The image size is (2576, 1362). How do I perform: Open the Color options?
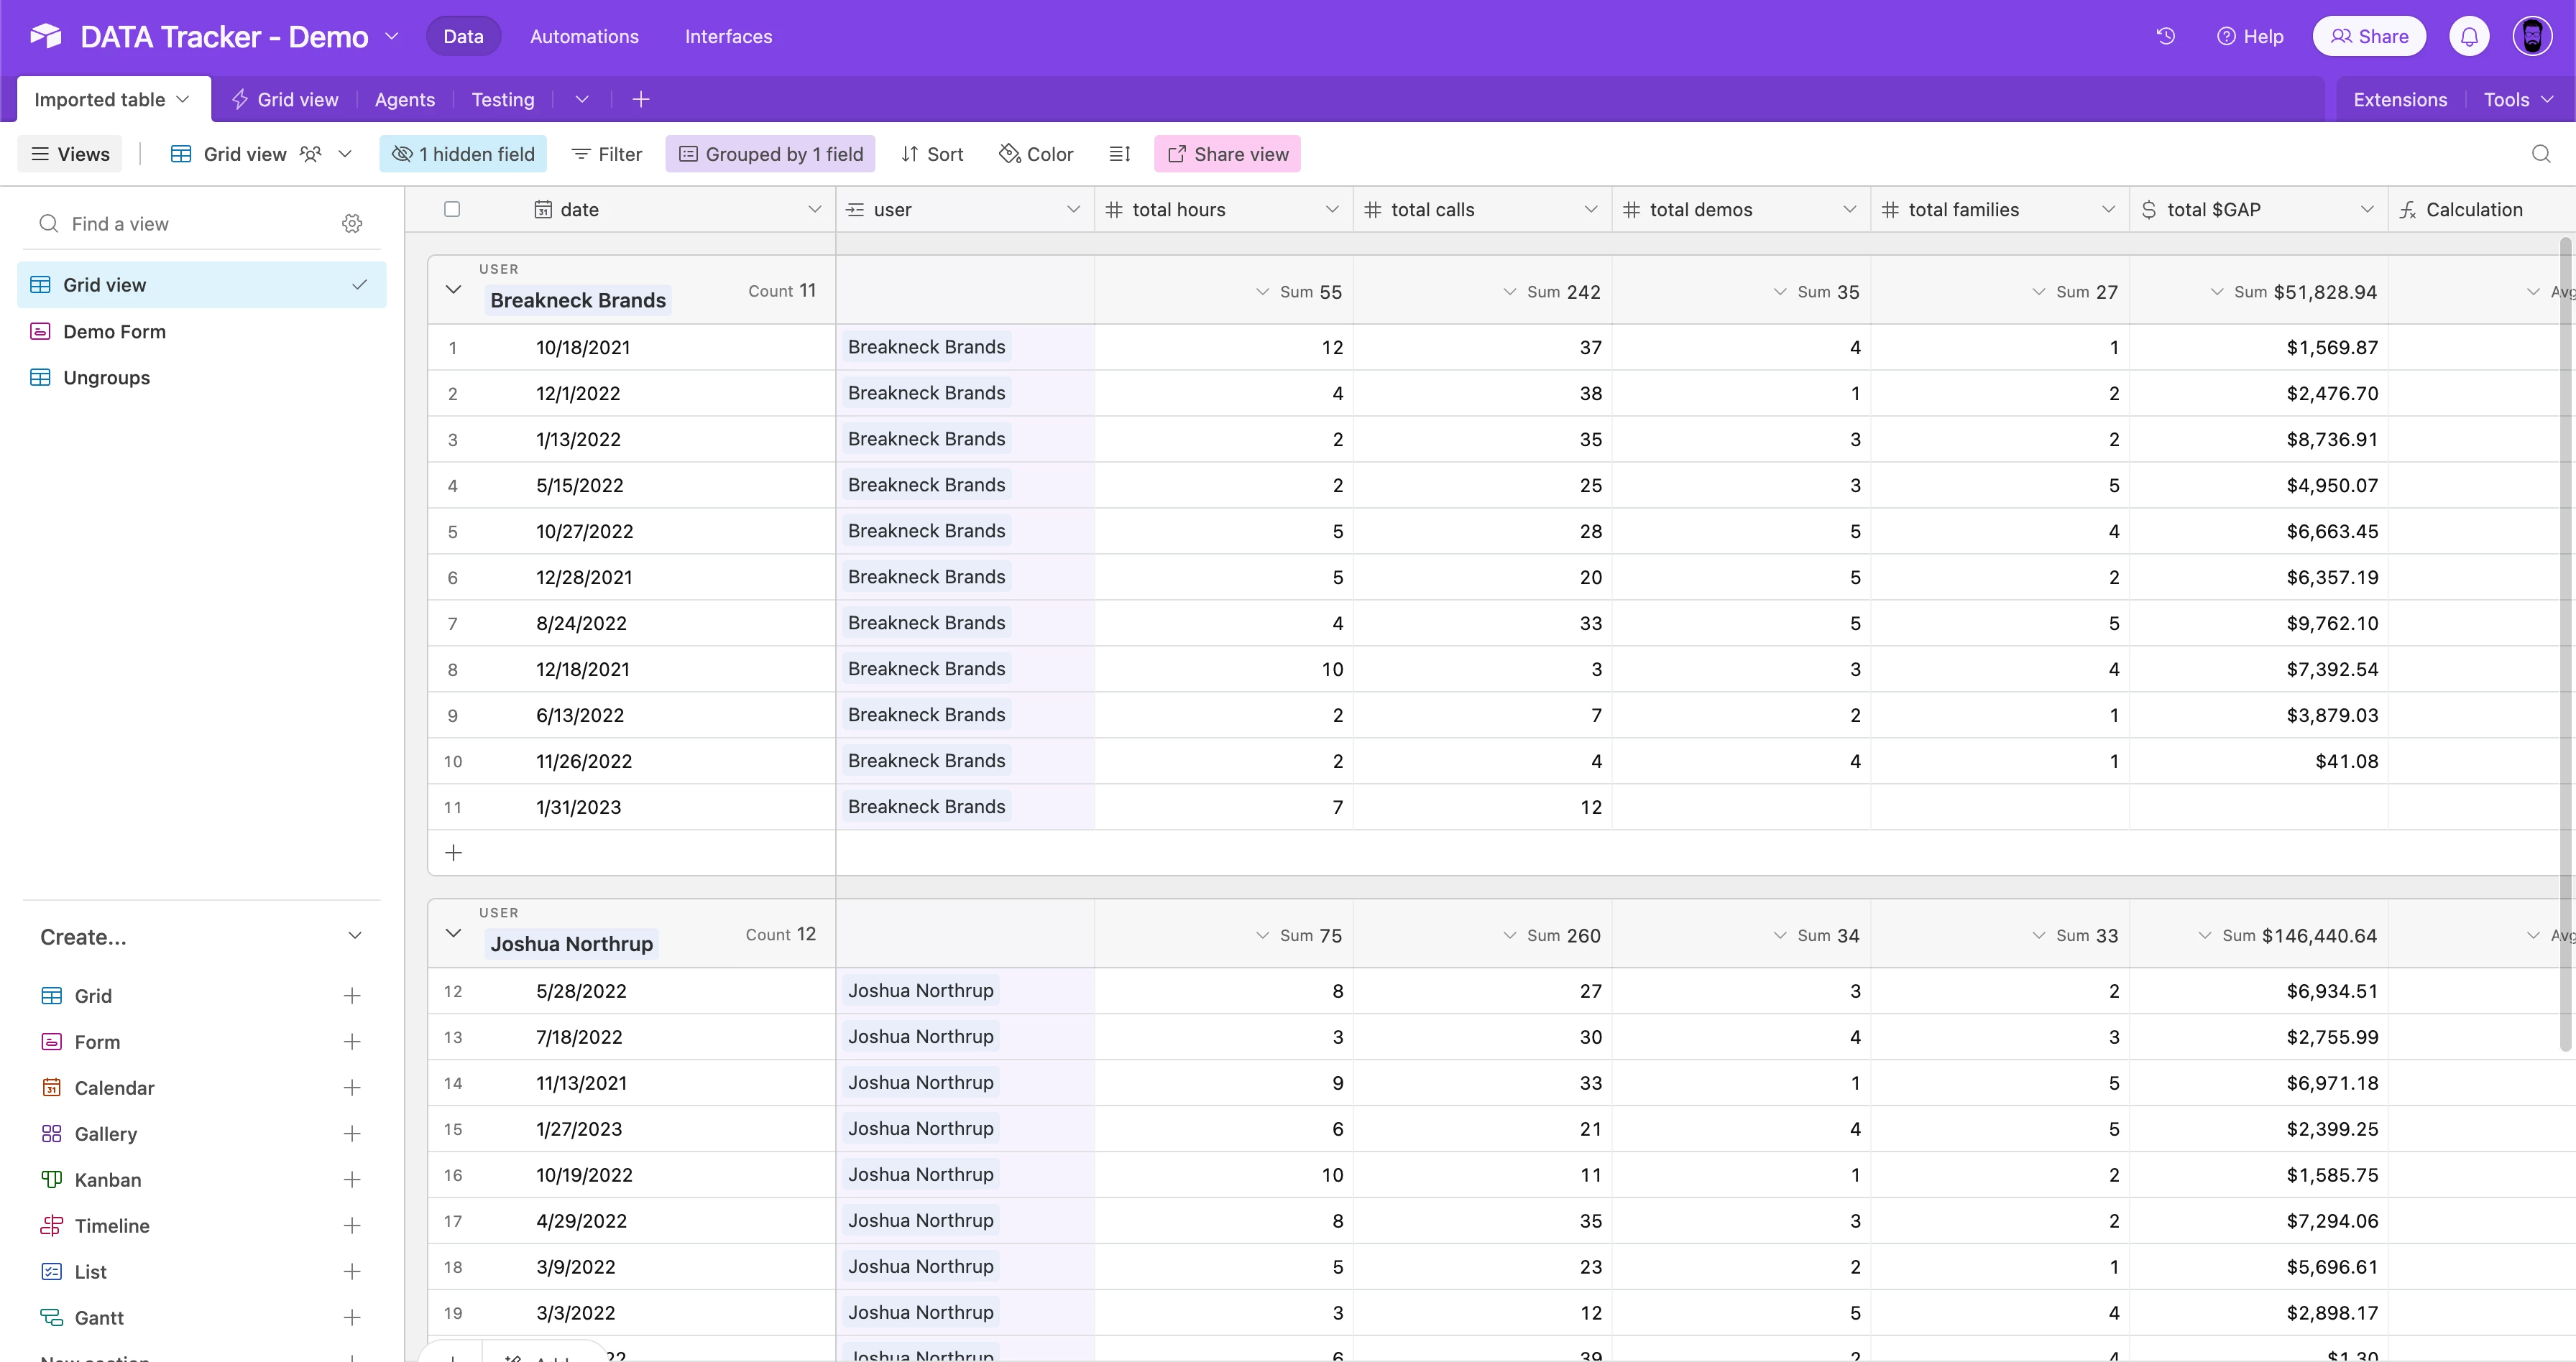tap(1036, 154)
